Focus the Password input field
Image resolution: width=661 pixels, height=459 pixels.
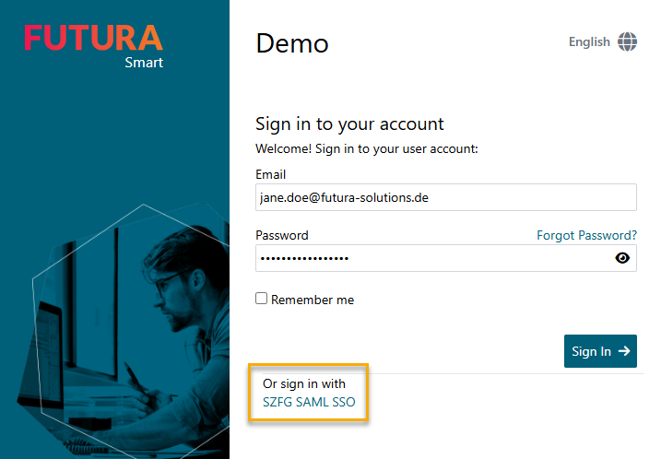coord(433,258)
